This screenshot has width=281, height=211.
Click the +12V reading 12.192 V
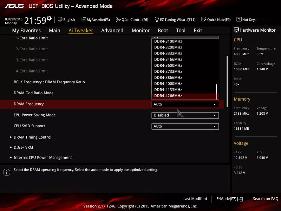240,158
